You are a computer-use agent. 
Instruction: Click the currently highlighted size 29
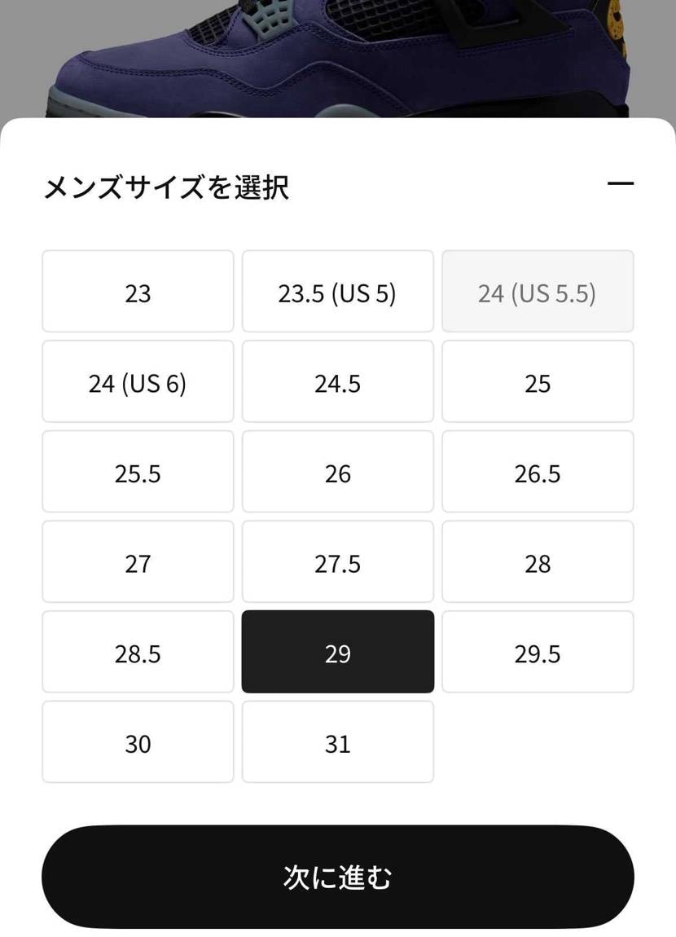tap(337, 652)
